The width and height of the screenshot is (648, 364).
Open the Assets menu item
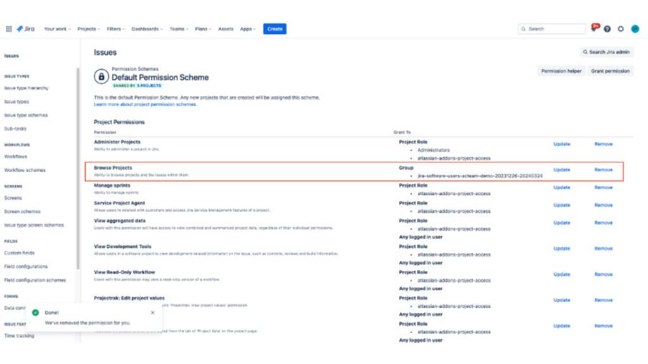[226, 29]
